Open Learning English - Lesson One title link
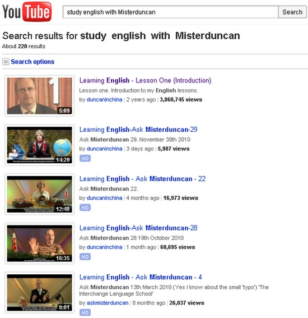The image size is (308, 318). [145, 81]
